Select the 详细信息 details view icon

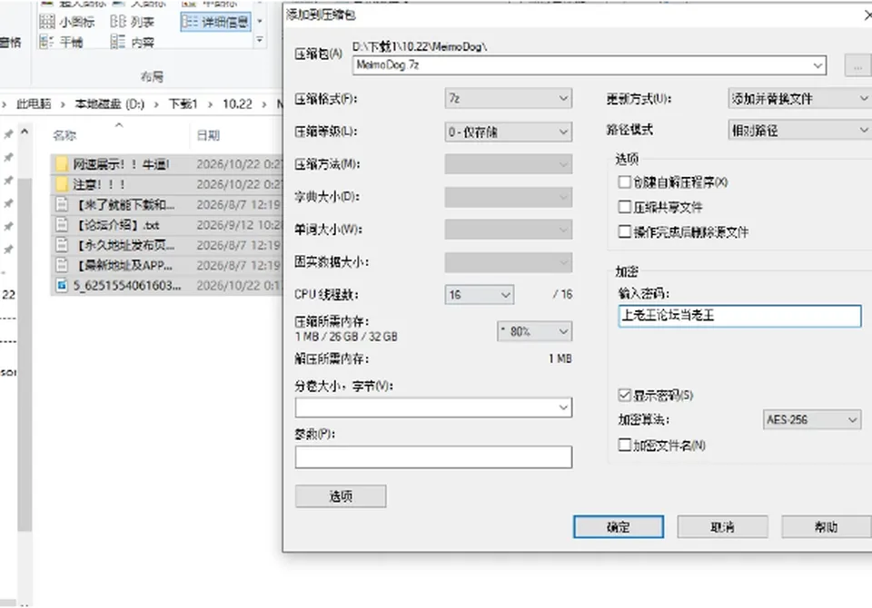(190, 22)
